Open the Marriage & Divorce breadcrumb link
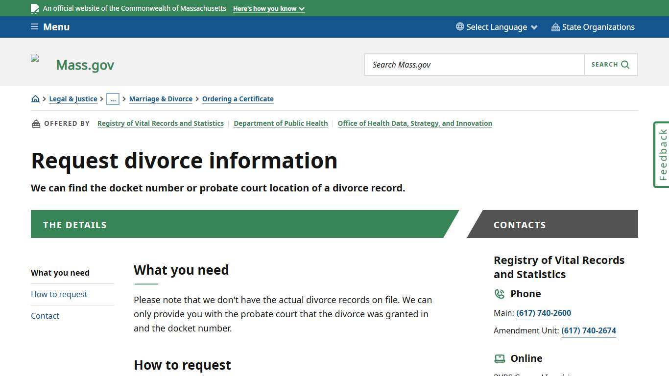669x376 pixels. [x=161, y=98]
